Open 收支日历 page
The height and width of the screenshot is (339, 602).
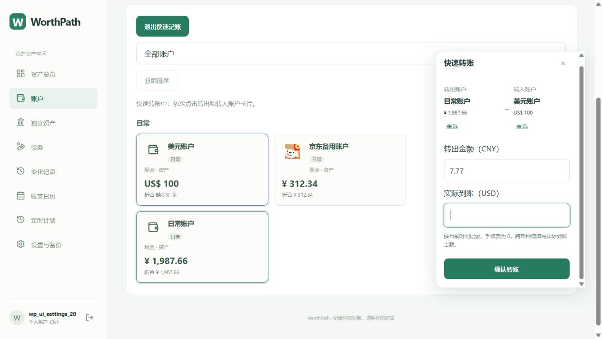point(53,196)
